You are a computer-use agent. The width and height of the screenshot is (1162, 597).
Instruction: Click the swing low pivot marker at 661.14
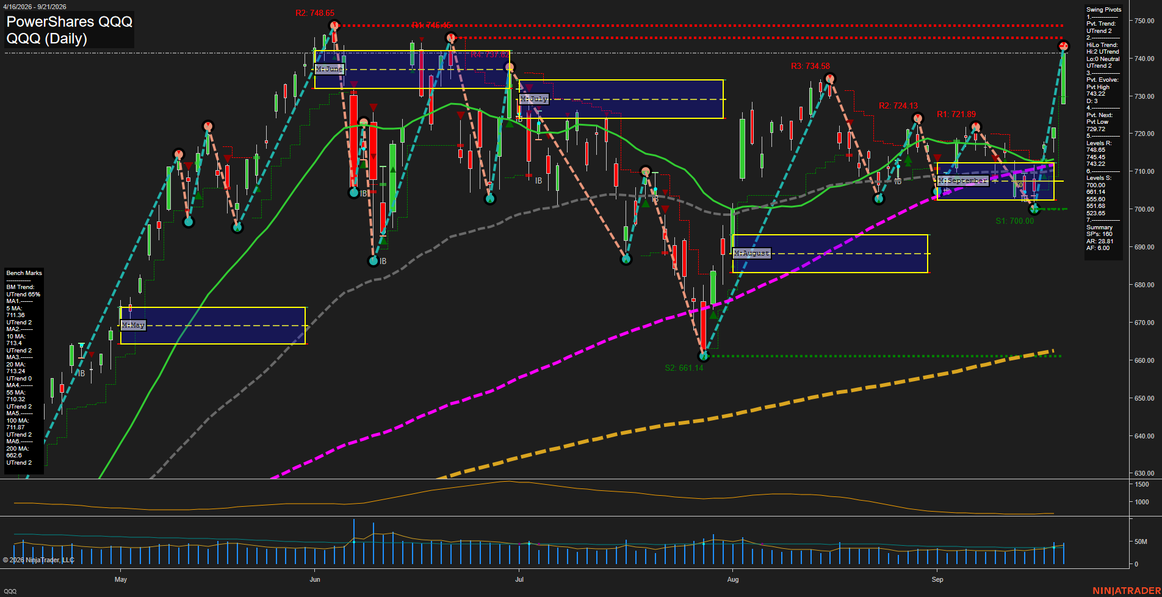click(x=704, y=356)
